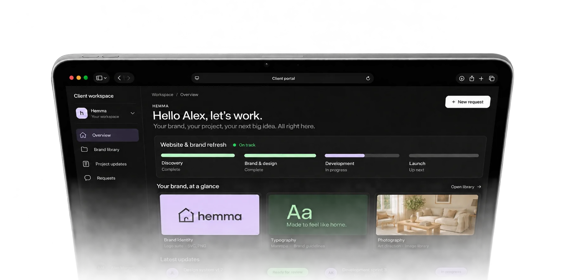
Task: Create a new request with the New request button
Action: click(468, 102)
